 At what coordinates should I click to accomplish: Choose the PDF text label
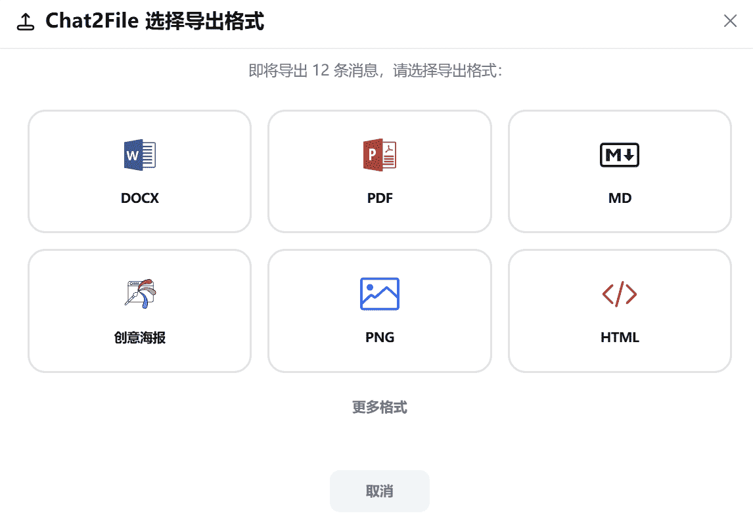tap(380, 198)
